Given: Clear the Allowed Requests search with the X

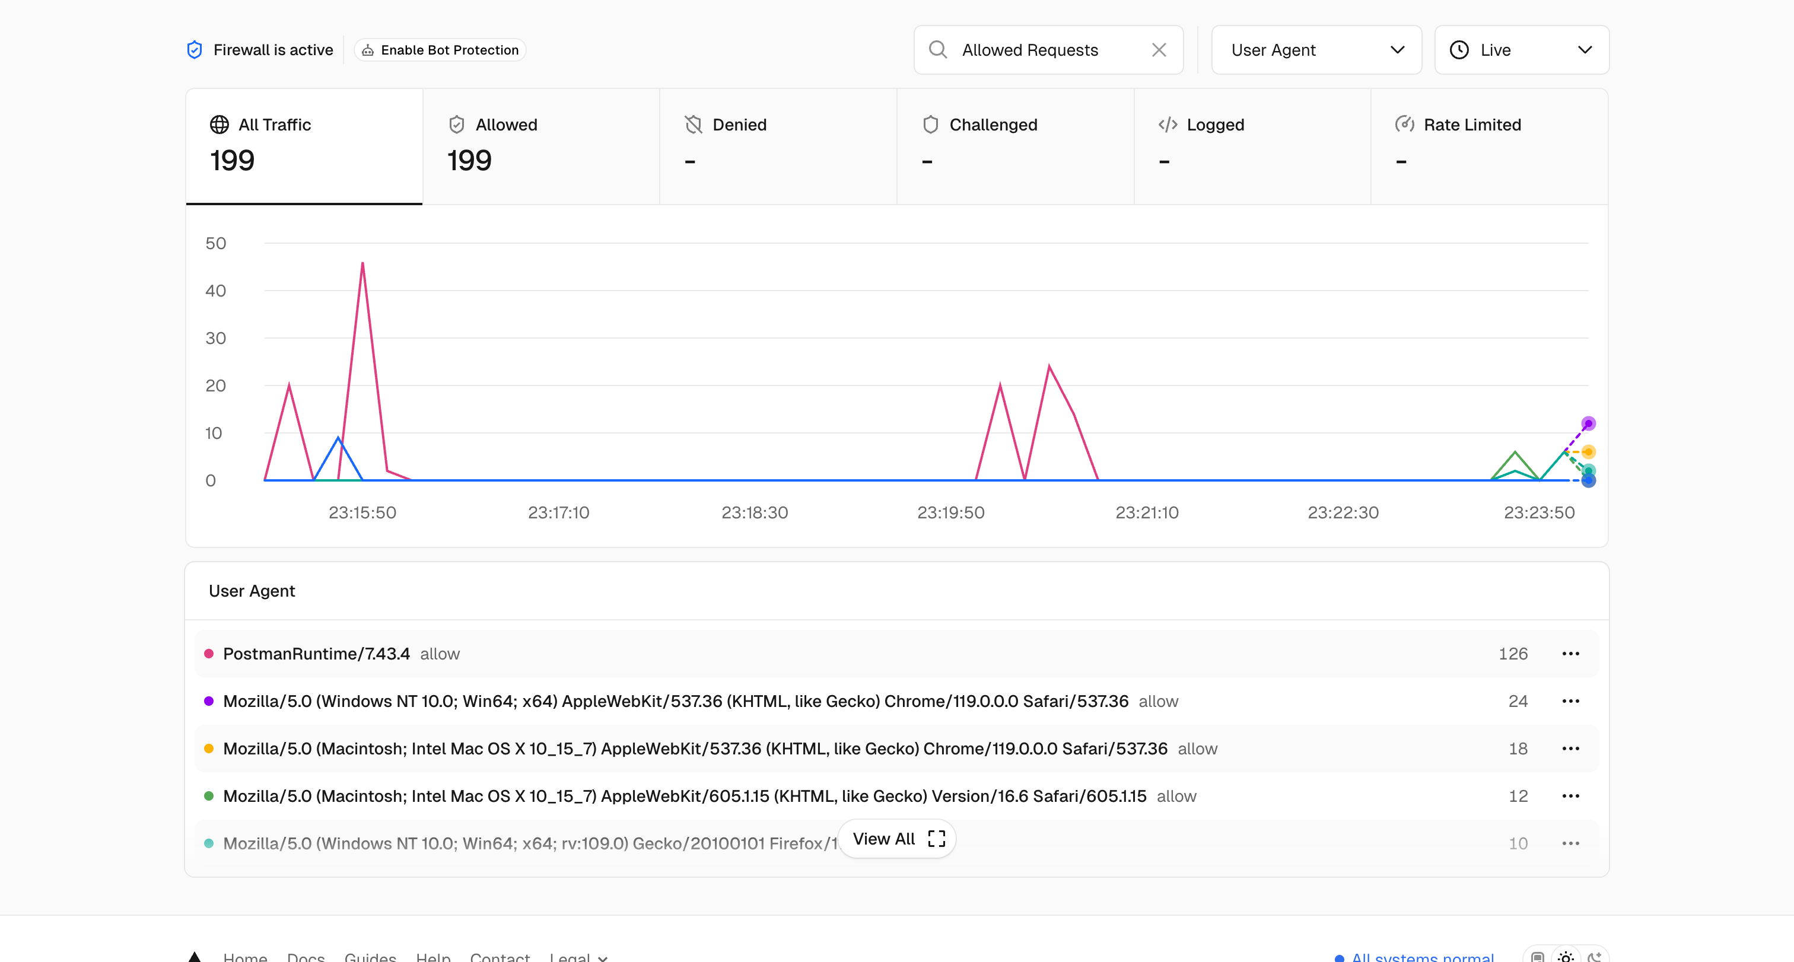Looking at the screenshot, I should (1159, 49).
